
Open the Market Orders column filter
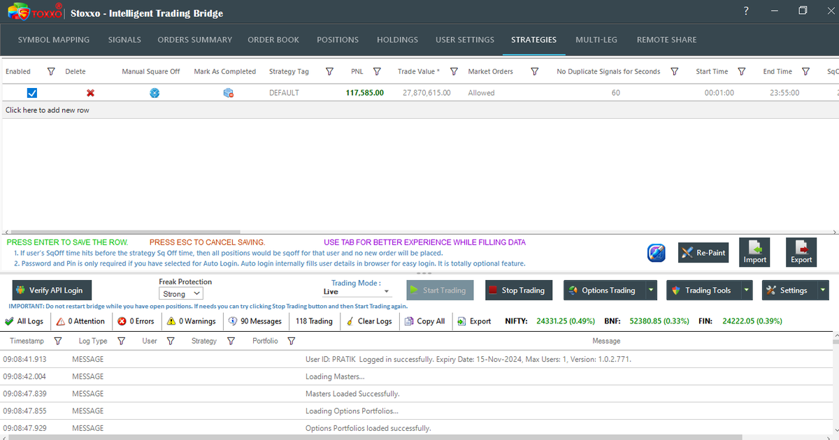[x=535, y=71]
